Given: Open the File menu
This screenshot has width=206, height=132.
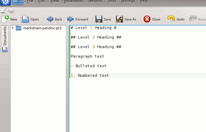Looking at the screenshot, I should (x=30, y=1).
